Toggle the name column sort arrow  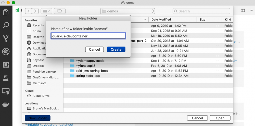[145, 20]
